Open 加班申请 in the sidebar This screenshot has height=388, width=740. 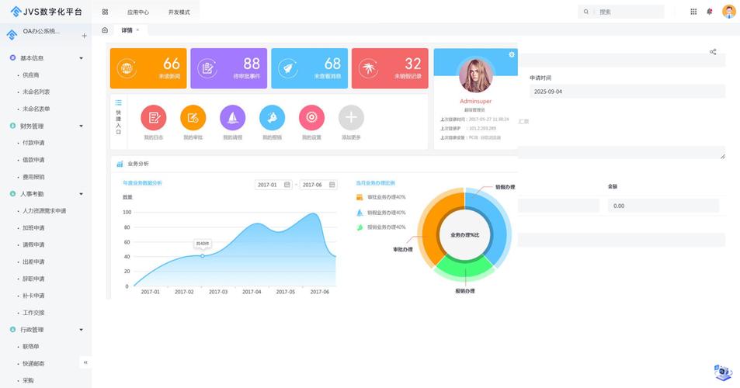pos(33,227)
